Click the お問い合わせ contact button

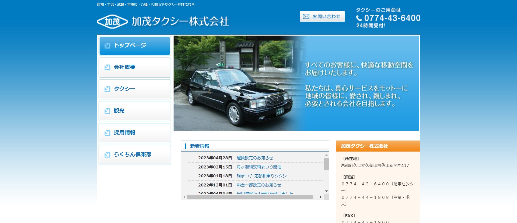tap(322, 16)
